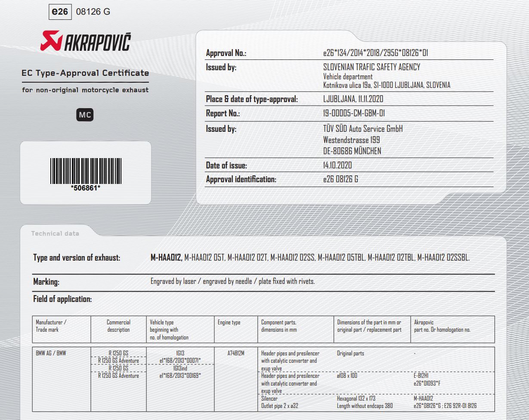Select the Kotnikova ulica 19a address line

tap(387, 85)
